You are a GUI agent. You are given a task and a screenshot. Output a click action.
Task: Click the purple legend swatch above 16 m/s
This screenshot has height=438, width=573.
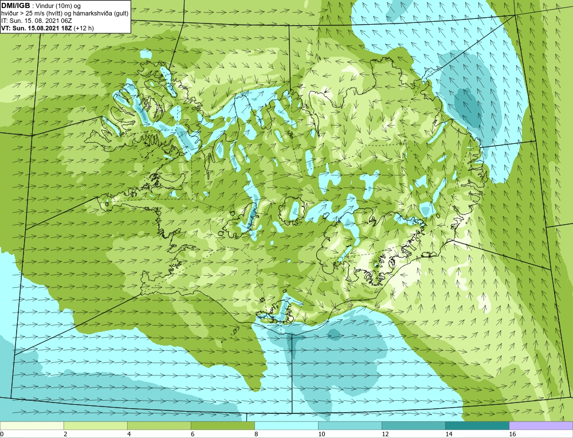pyautogui.click(x=541, y=425)
